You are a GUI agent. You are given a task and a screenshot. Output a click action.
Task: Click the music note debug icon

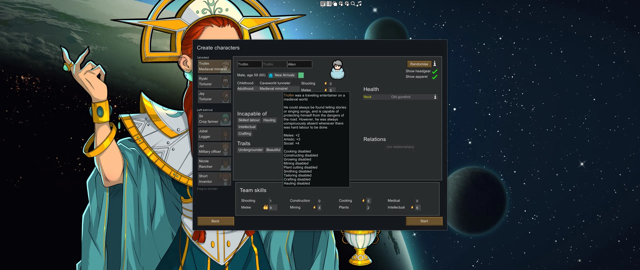(359, 3)
